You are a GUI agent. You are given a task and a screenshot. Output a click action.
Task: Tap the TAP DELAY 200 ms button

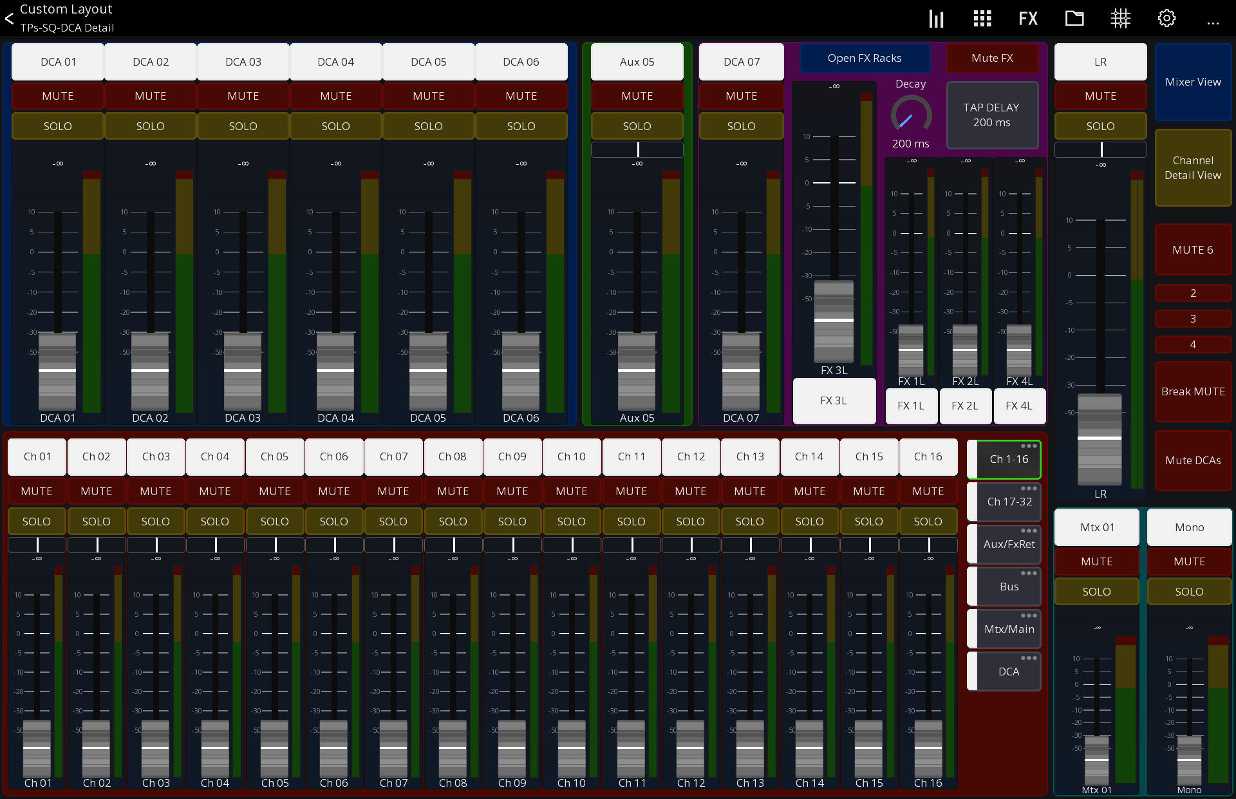pyautogui.click(x=992, y=115)
